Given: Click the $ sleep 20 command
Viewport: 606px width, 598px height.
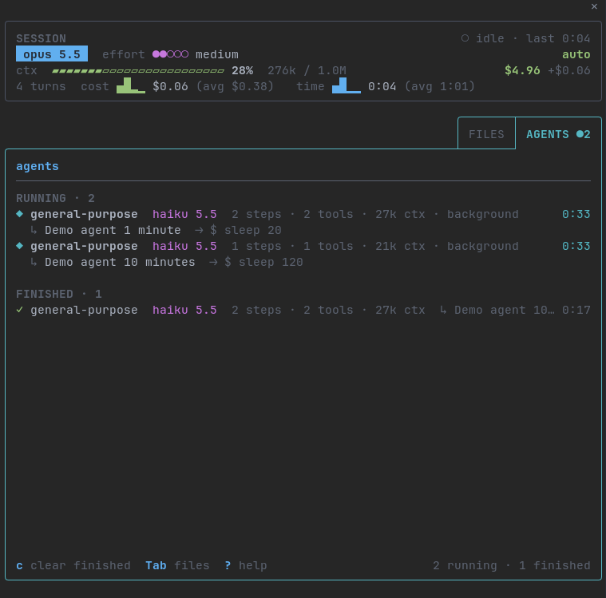Looking at the screenshot, I should click(x=246, y=230).
